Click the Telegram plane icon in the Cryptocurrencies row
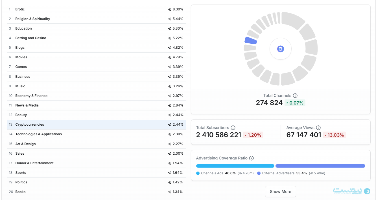This screenshot has width=376, height=200. tap(170, 125)
